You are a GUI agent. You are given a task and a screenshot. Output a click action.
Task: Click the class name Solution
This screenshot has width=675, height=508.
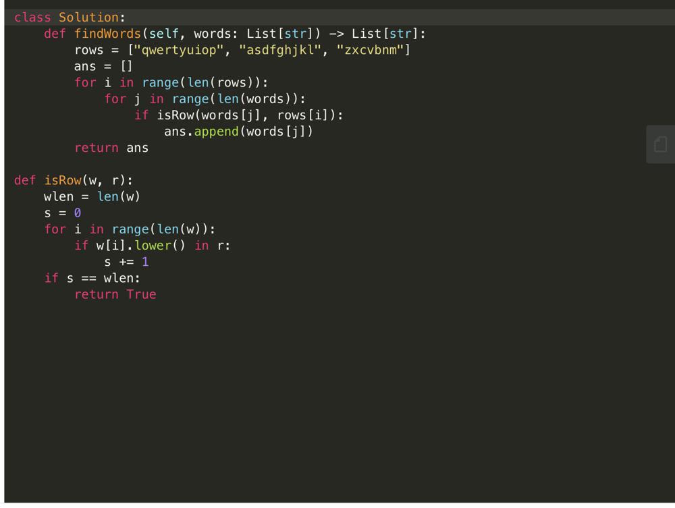88,18
